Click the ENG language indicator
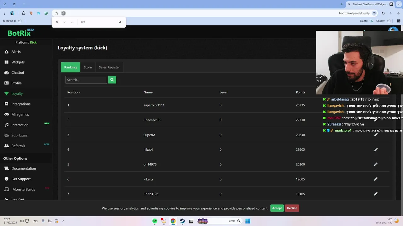This screenshot has height=226, width=403. coord(35,221)
